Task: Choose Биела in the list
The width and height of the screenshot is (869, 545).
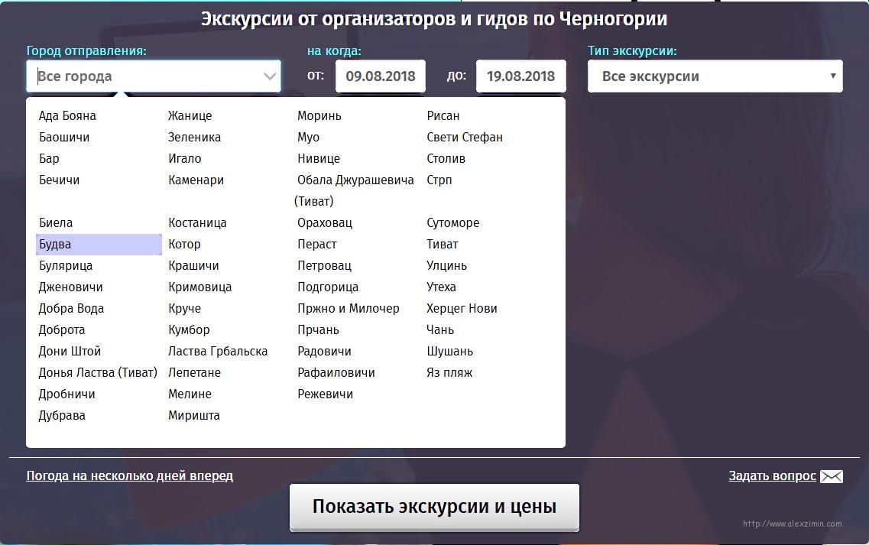Action: coord(56,223)
